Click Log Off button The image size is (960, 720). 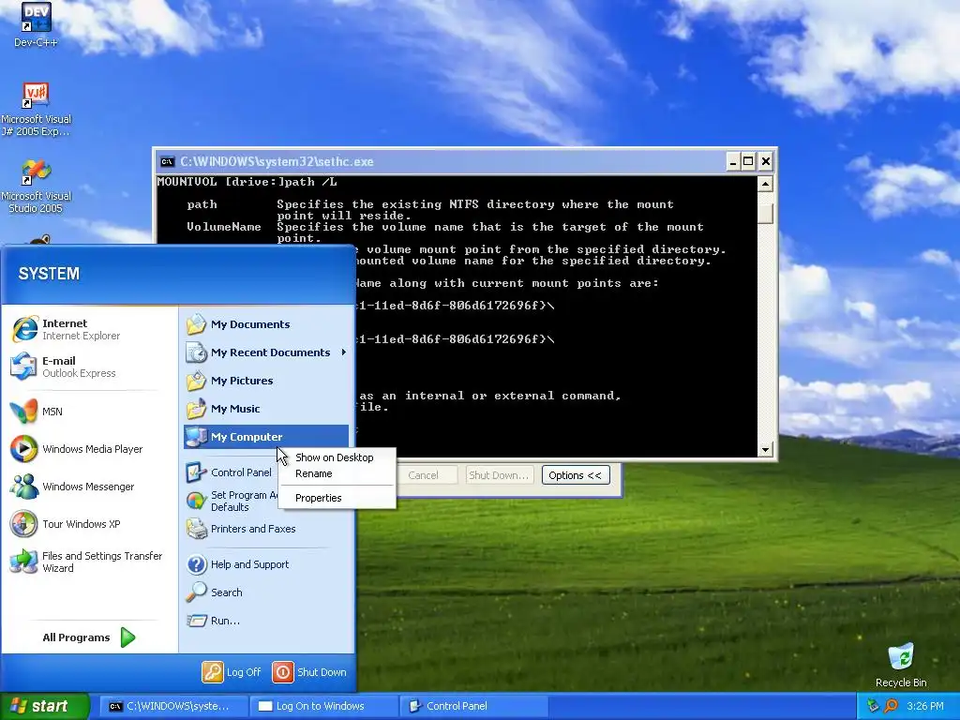(x=232, y=671)
